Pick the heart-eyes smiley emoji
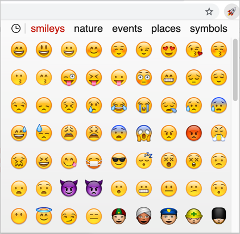 [169, 49]
